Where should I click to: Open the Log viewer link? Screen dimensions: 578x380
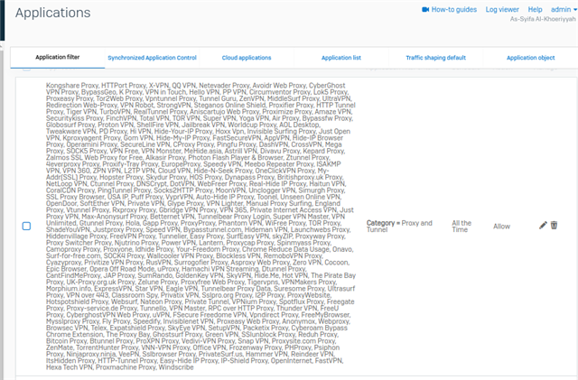pos(502,10)
